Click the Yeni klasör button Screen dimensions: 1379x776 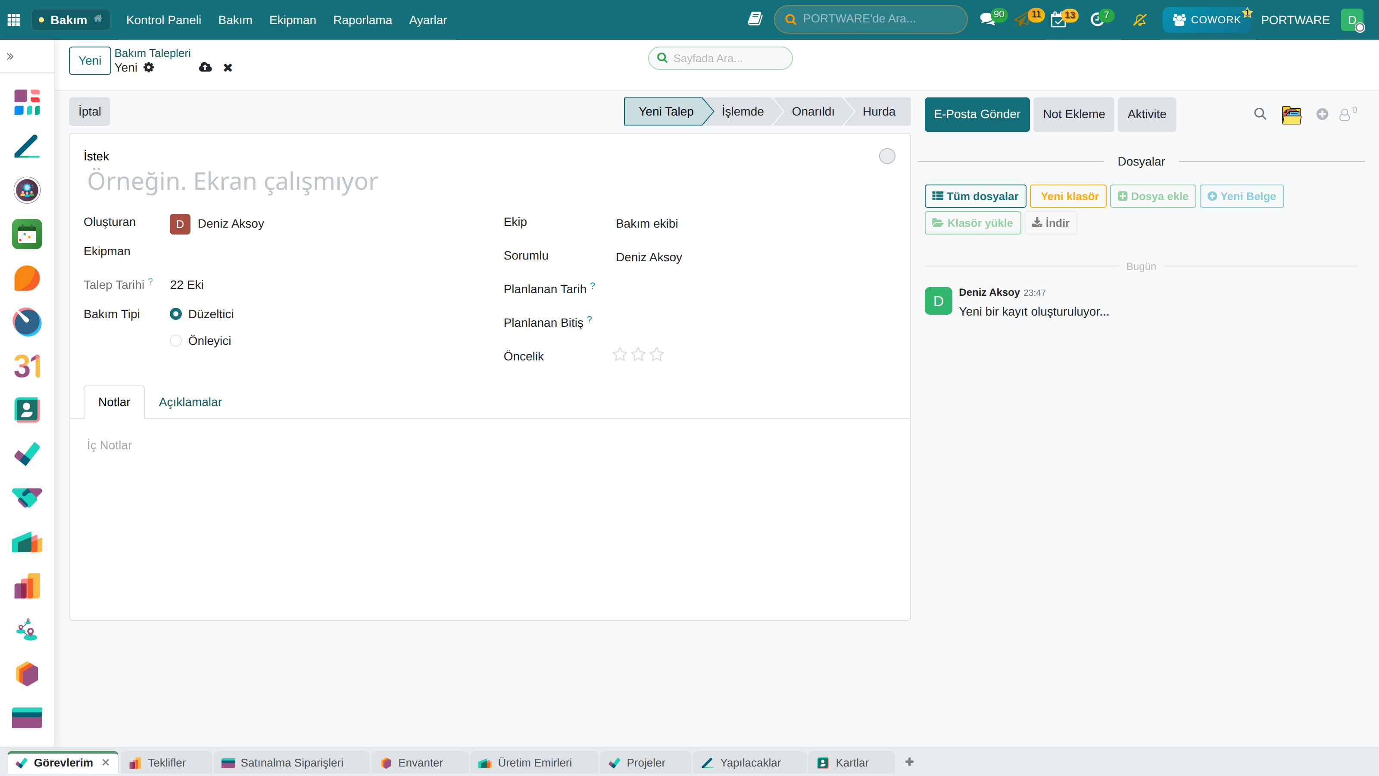point(1068,196)
